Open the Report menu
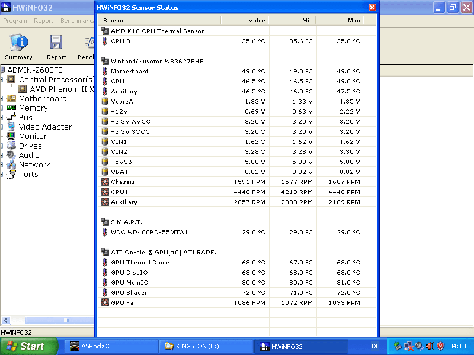Image resolution: width=474 pixels, height=355 pixels. [x=43, y=21]
